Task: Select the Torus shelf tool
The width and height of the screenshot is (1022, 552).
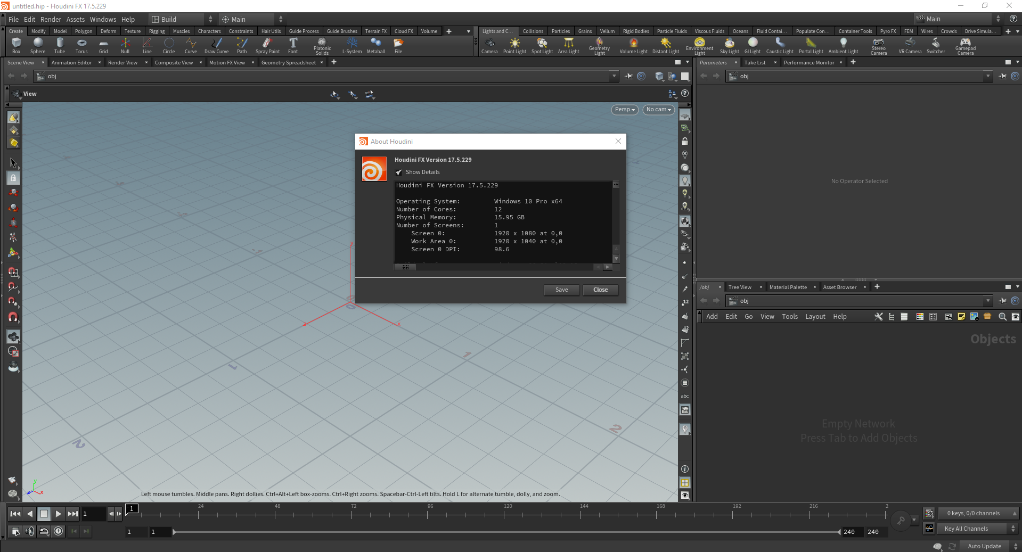Action: click(x=81, y=45)
